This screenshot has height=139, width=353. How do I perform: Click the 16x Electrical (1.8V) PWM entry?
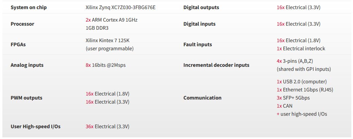pyautogui.click(x=107, y=94)
